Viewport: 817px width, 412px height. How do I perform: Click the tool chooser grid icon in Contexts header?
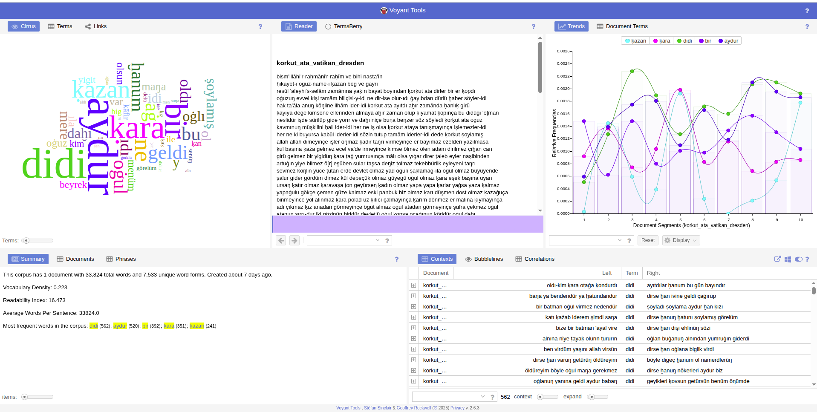[x=788, y=259]
